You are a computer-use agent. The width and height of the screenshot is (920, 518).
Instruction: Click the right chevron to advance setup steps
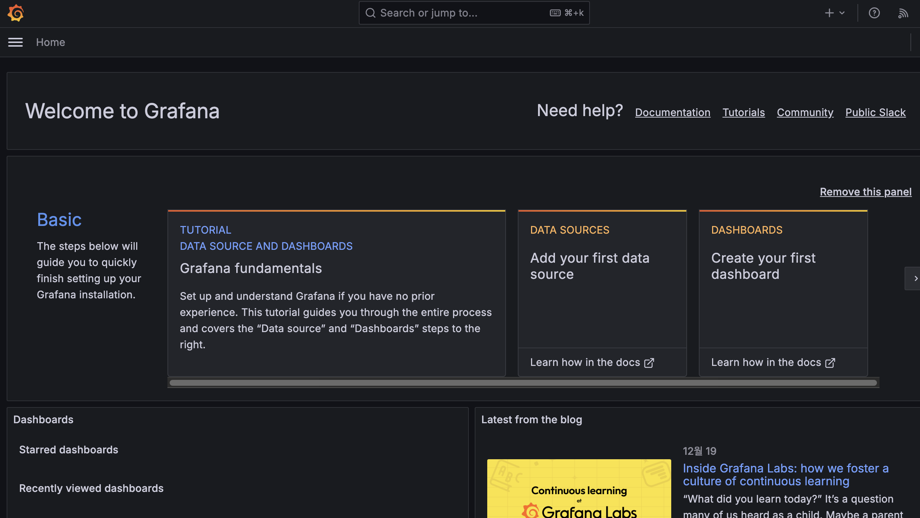(x=916, y=278)
